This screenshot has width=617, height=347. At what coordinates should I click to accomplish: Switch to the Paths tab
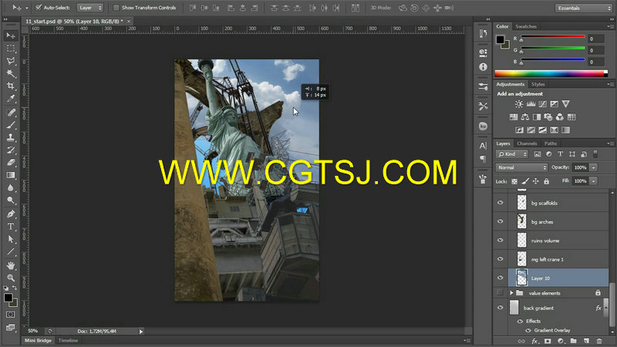click(x=551, y=143)
